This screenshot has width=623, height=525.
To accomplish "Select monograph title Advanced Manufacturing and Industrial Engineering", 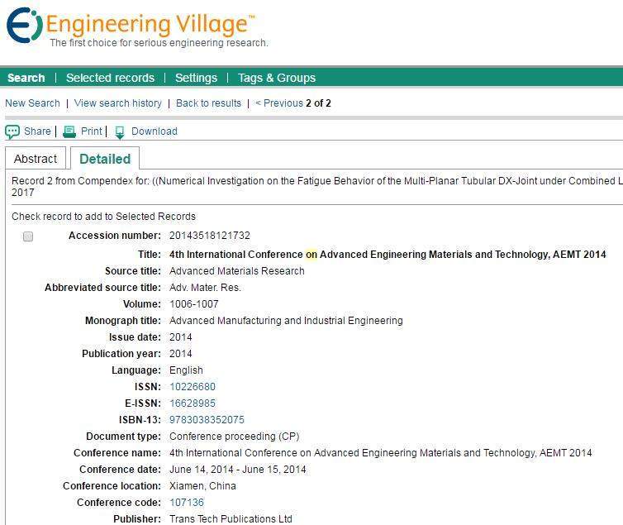I will (x=286, y=321).
